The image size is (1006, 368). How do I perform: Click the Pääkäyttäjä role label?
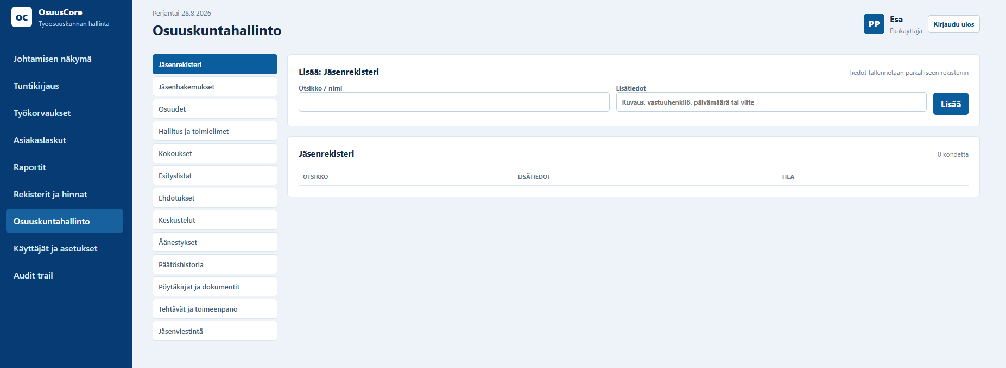906,31
